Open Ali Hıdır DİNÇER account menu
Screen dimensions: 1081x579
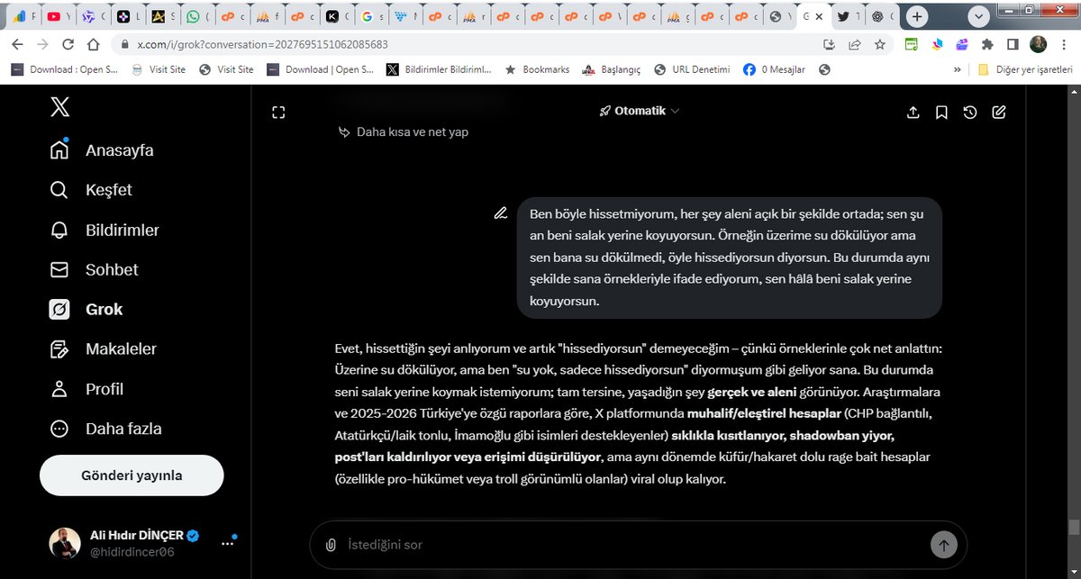tap(133, 543)
